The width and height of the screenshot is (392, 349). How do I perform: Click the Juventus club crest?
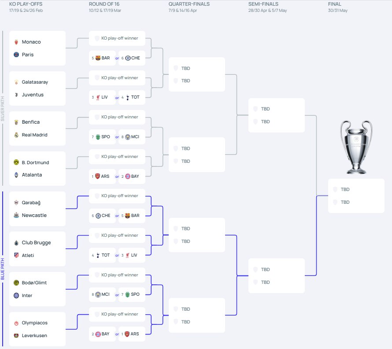click(x=16, y=95)
